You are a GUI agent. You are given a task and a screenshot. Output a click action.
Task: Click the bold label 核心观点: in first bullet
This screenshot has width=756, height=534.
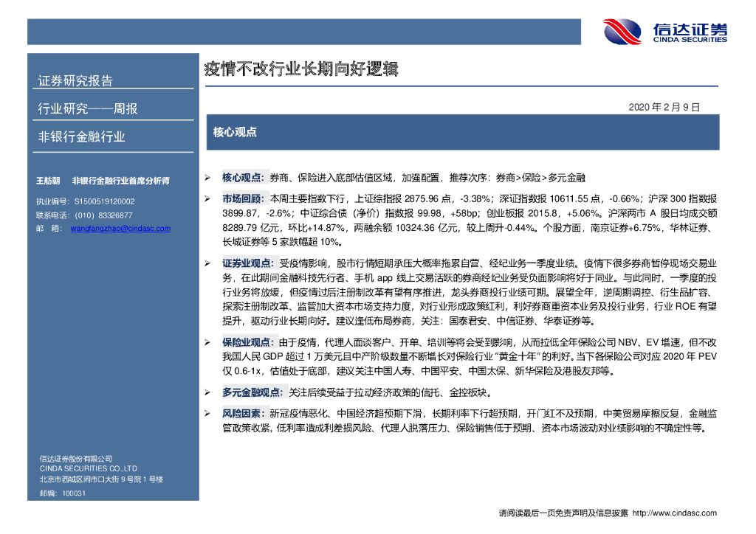[243, 178]
